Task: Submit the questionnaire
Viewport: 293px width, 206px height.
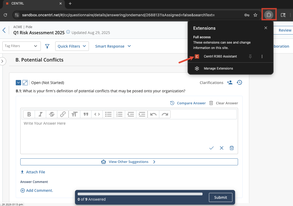Action: [x=220, y=197]
